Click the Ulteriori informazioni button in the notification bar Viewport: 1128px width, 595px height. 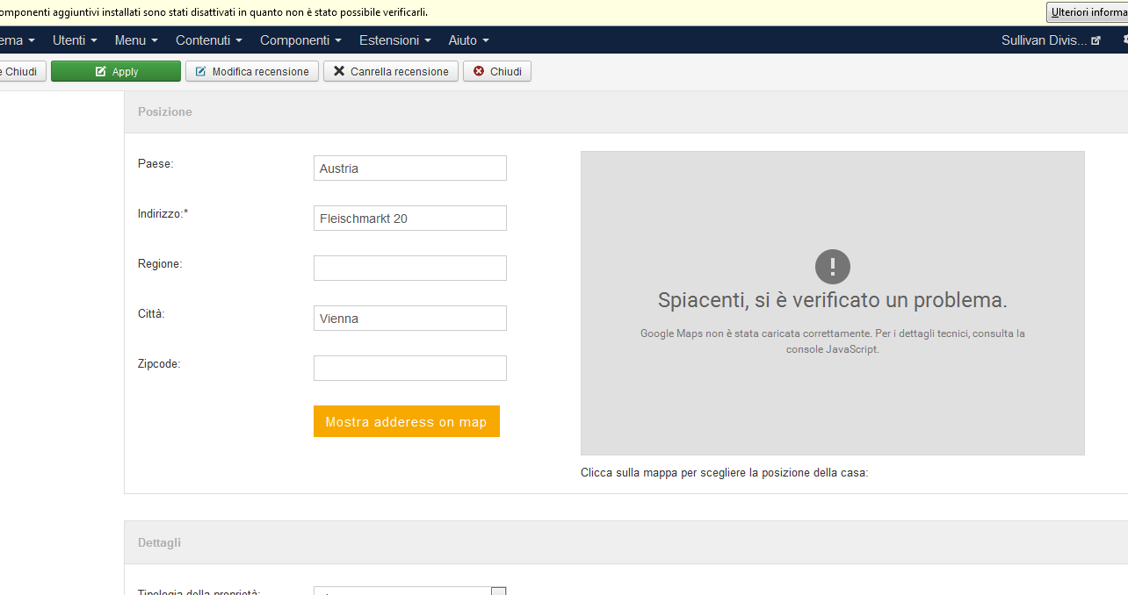point(1088,12)
